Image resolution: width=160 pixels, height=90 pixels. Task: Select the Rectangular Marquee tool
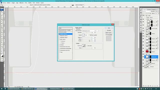coord(2,13)
